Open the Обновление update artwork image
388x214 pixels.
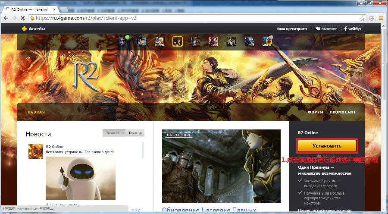[x=221, y=166]
